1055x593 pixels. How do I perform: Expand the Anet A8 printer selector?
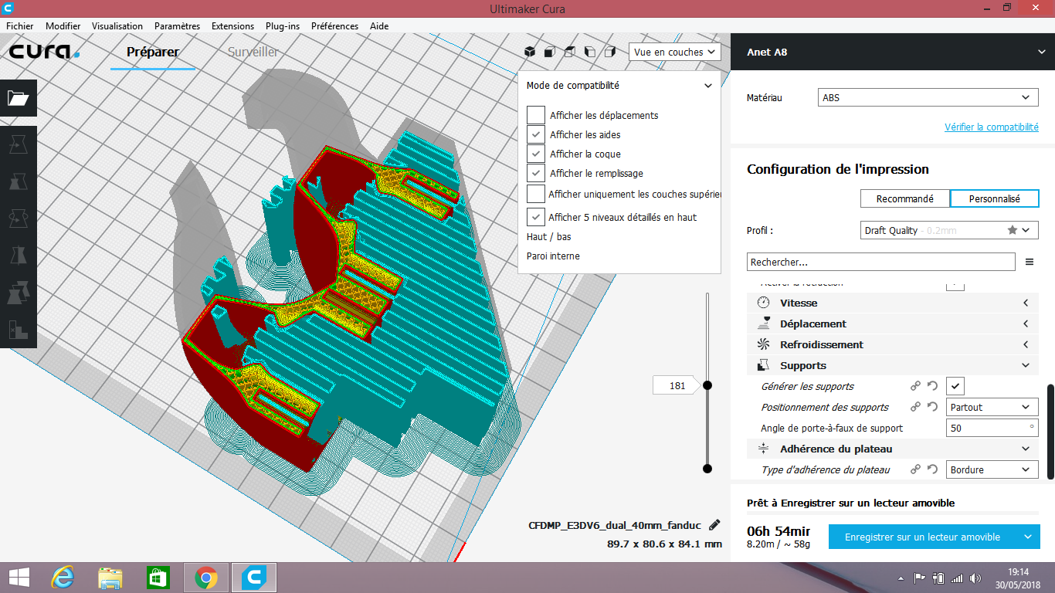click(x=893, y=52)
